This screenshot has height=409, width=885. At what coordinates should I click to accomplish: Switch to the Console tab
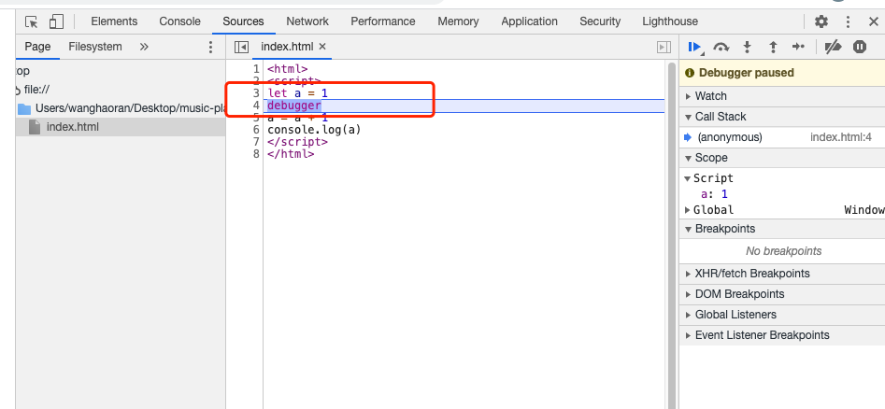(x=179, y=22)
